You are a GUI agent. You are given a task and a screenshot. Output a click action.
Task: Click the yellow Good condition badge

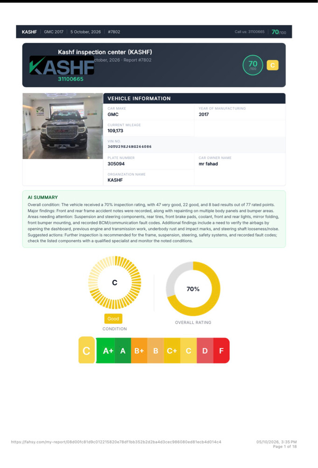point(113,318)
